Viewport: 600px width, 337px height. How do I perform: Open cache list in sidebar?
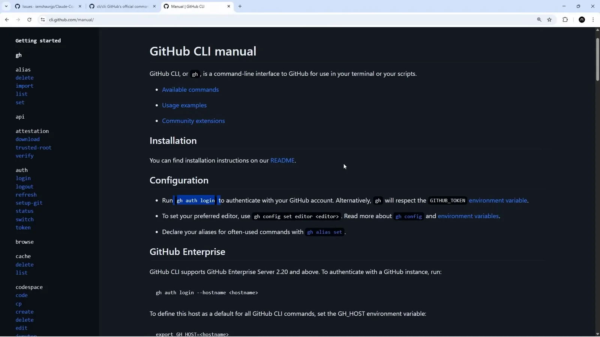pyautogui.click(x=21, y=273)
